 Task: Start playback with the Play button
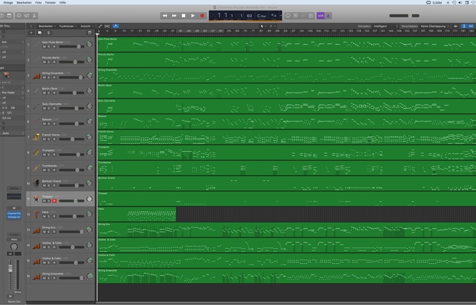tap(193, 15)
